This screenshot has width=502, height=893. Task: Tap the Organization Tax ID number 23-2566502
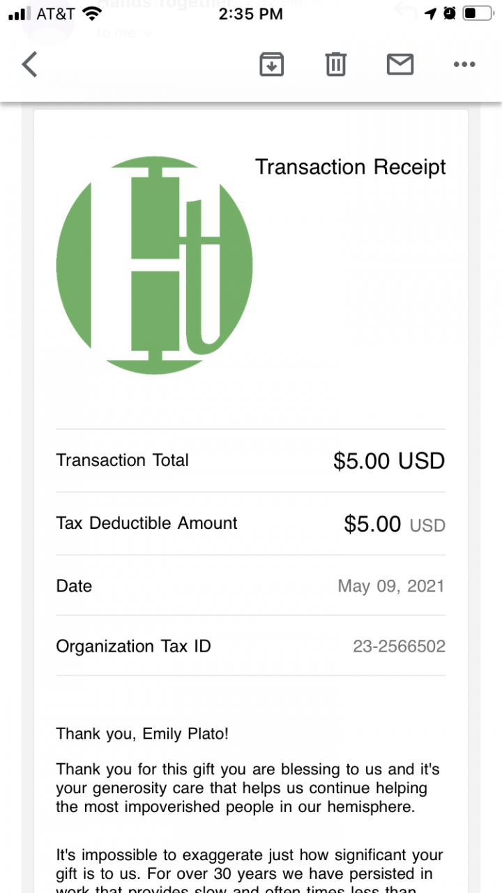tap(399, 647)
